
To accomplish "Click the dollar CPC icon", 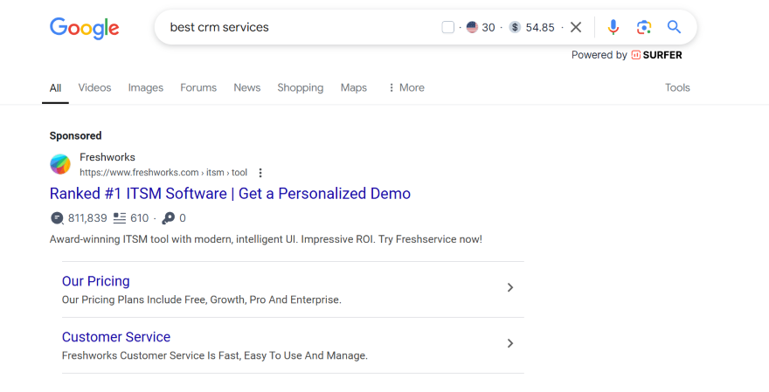I will [515, 27].
